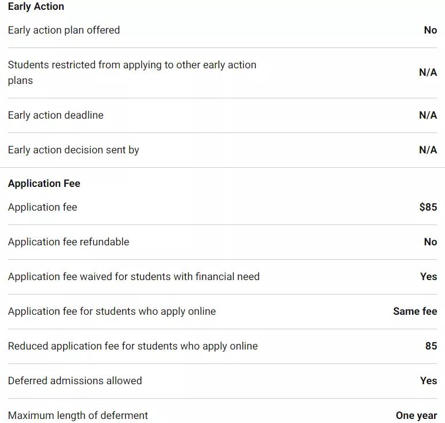Screen dimensions: 445x423
Task: Click the 'Deferred admissions allowed' label
Action: 75,381
